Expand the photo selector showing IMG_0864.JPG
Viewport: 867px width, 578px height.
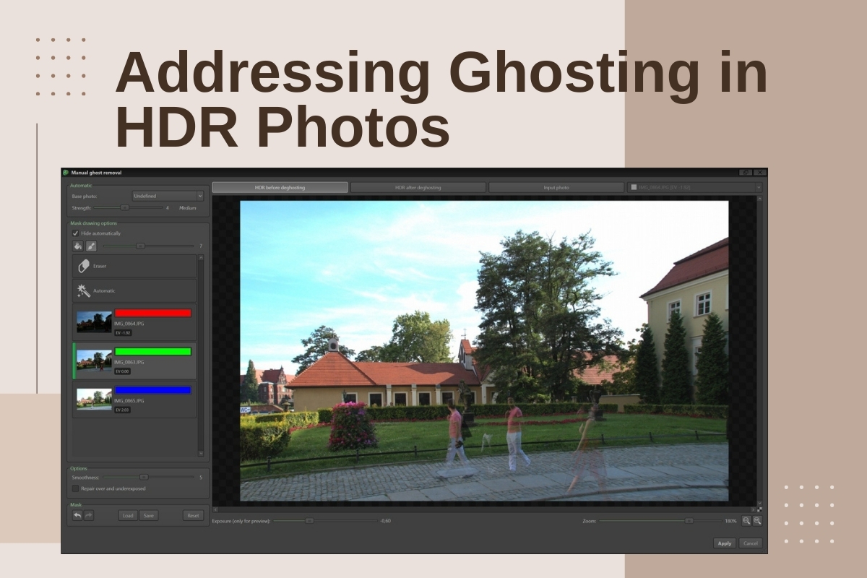tap(757, 186)
